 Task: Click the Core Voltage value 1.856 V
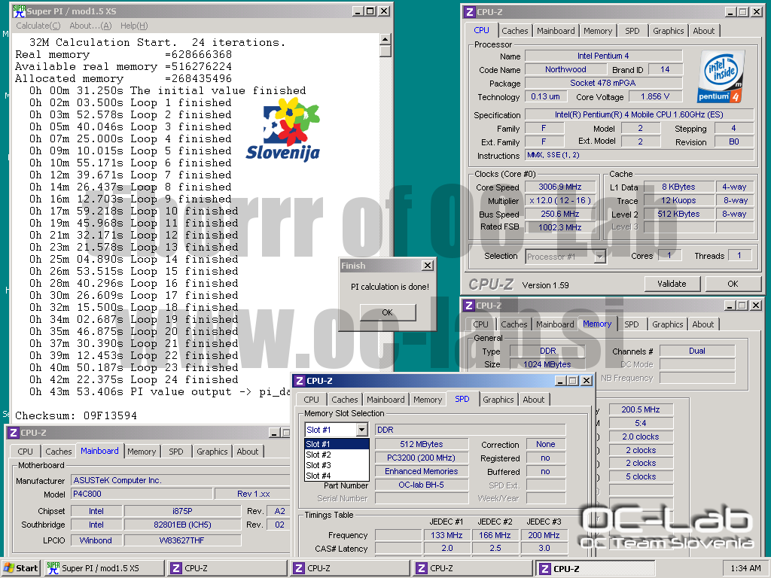point(654,96)
